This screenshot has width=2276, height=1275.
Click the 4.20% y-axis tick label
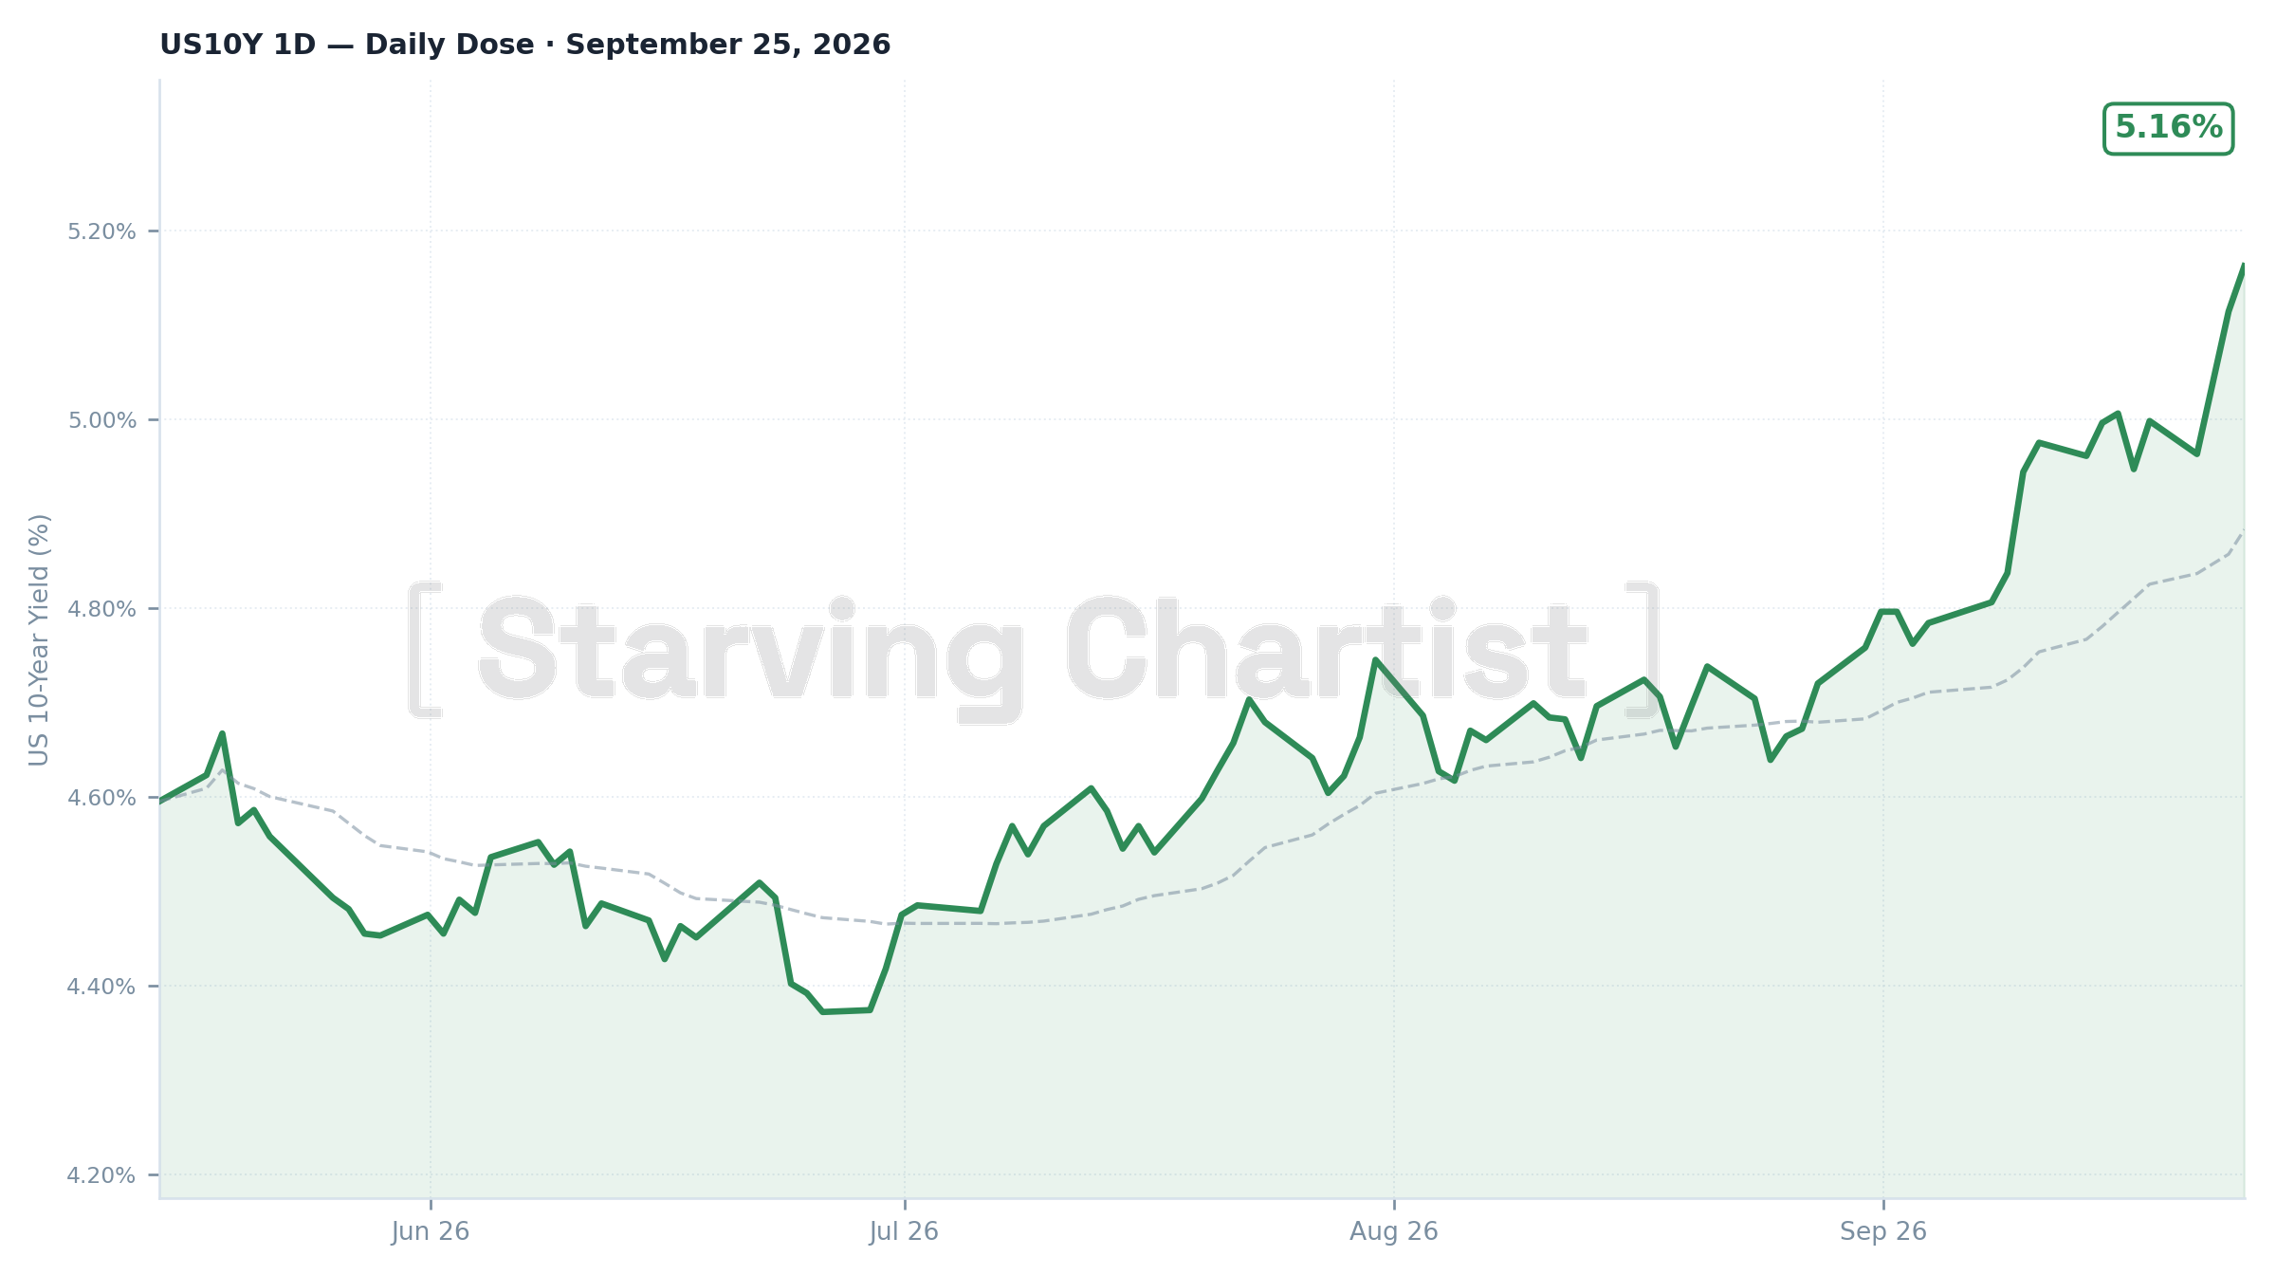point(101,1175)
